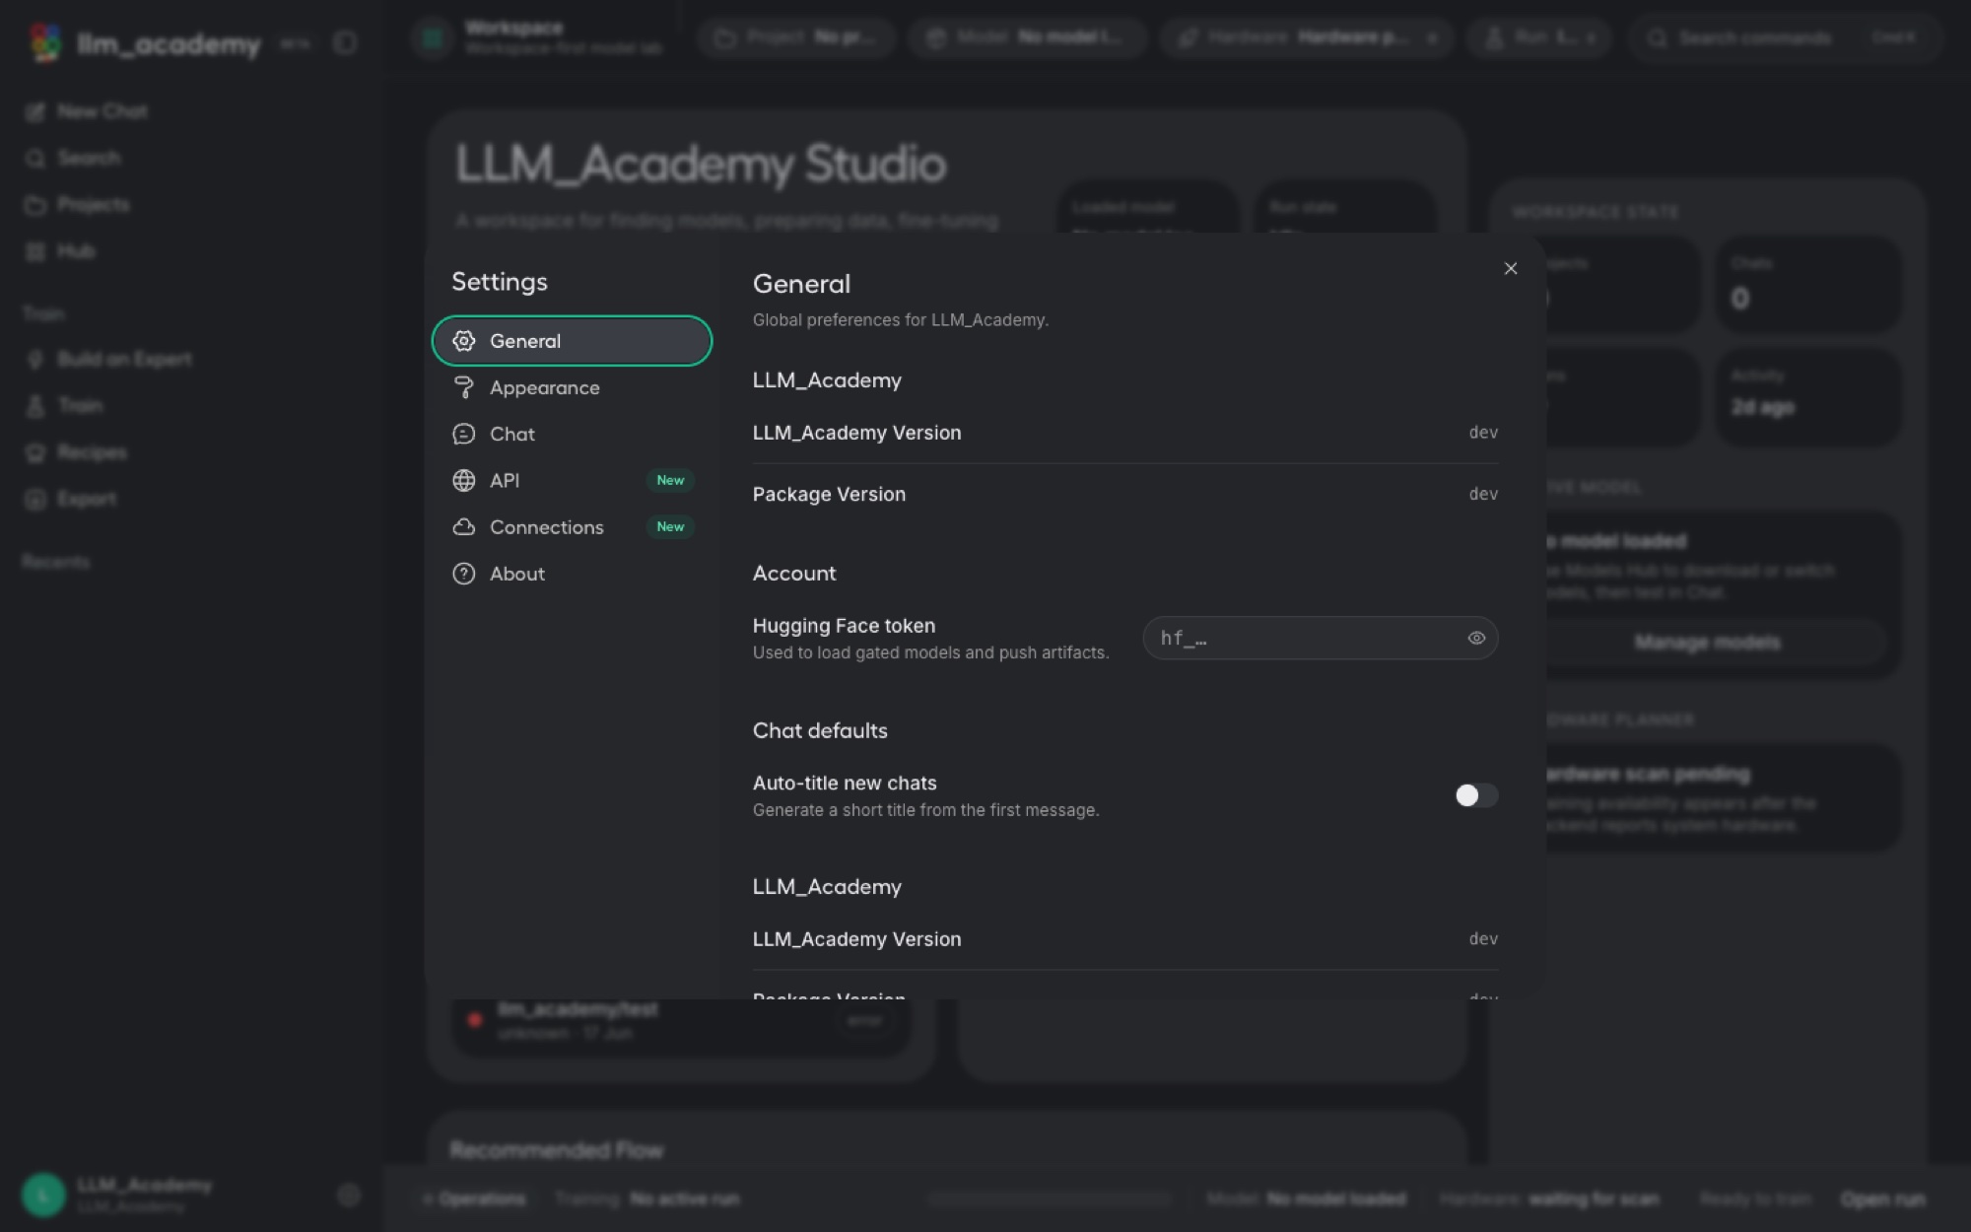The height and width of the screenshot is (1232, 1971).
Task: Select the General settings tab
Action: [572, 341]
